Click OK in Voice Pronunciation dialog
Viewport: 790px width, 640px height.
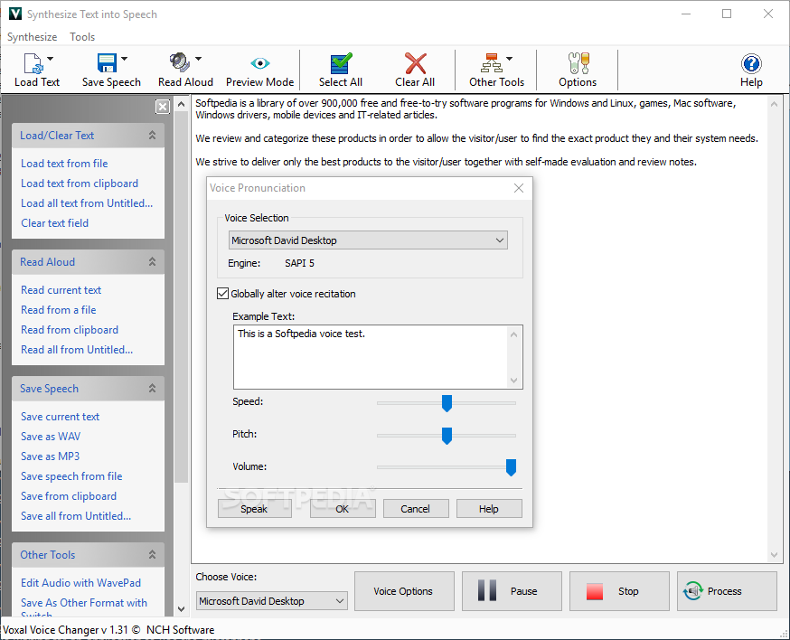pos(343,508)
